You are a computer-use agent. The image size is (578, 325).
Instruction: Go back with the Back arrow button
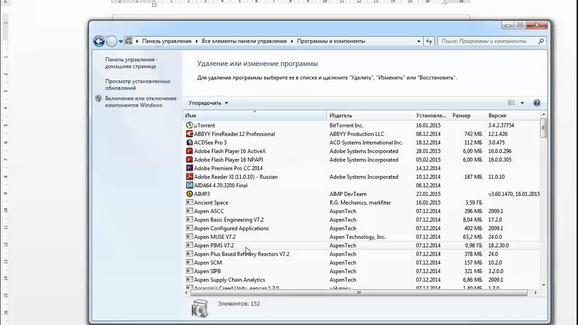pos(99,41)
